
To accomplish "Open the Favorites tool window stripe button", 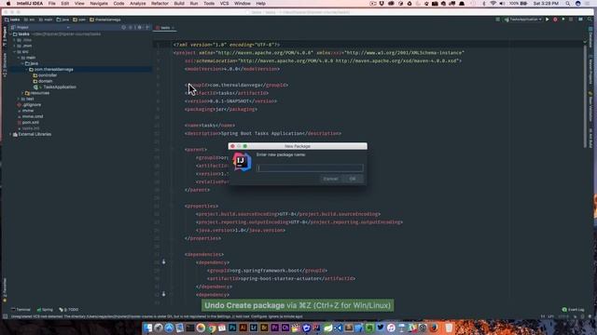I will coord(5,290).
